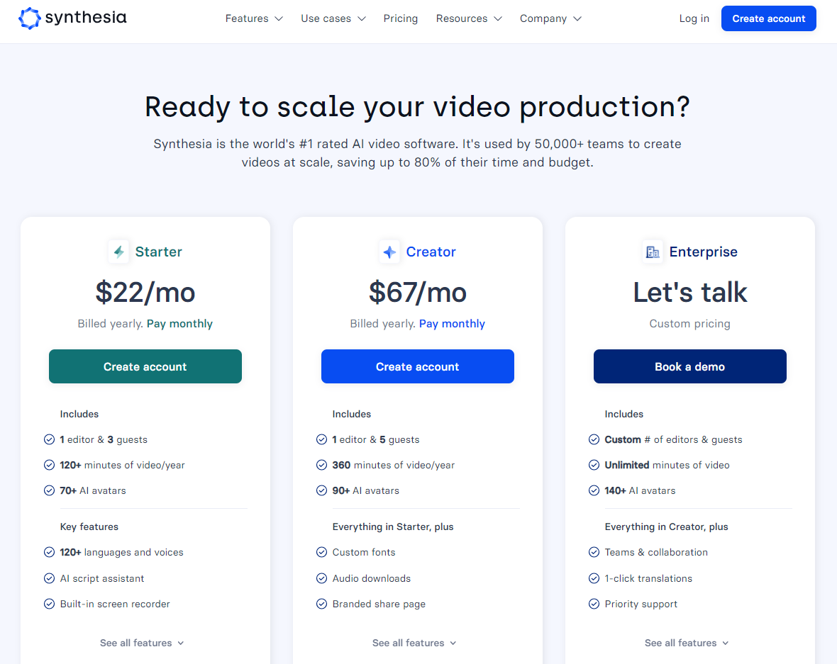Click the 'Includes' label in the Creator card
Image resolution: width=837 pixels, height=664 pixels.
coord(351,414)
